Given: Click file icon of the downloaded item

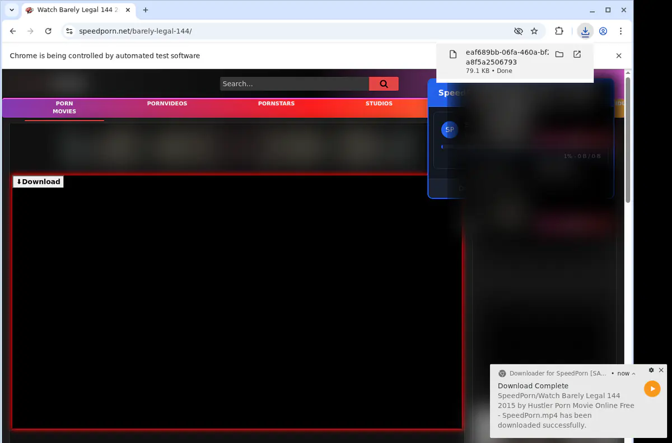Looking at the screenshot, I should 454,54.
